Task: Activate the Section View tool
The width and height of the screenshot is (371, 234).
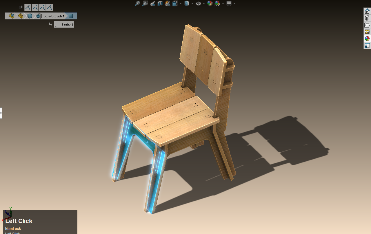Action: click(160, 3)
